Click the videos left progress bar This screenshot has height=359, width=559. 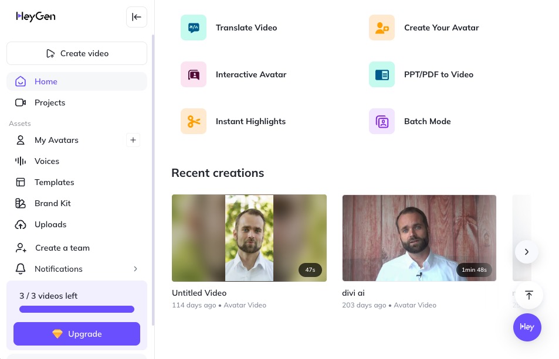click(x=77, y=309)
